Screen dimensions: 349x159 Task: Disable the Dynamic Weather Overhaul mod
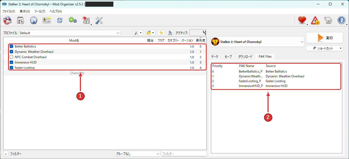click(x=12, y=52)
